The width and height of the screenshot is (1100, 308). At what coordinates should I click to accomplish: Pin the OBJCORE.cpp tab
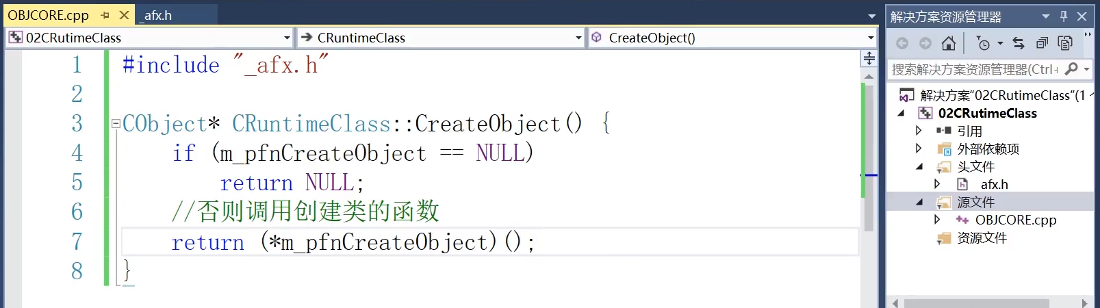tap(105, 15)
